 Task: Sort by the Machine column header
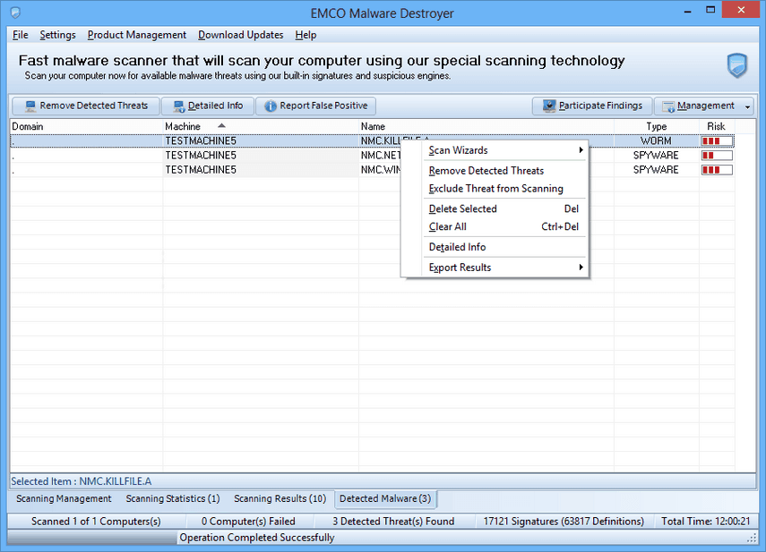[x=261, y=126]
